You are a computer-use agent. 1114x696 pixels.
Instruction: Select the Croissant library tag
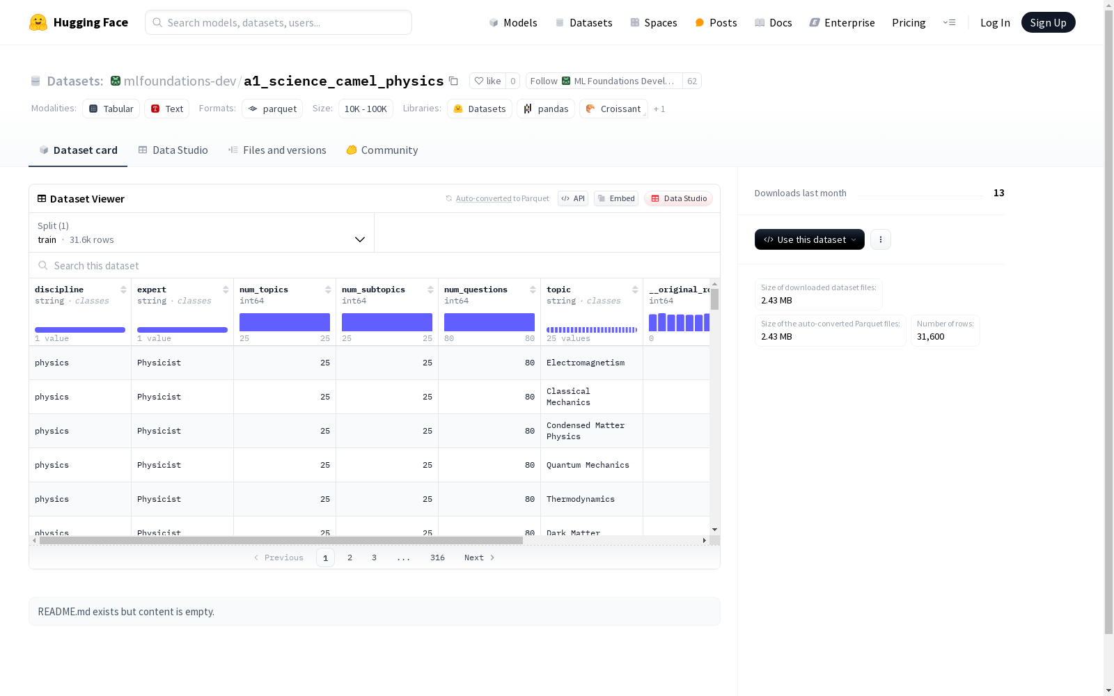(x=613, y=109)
